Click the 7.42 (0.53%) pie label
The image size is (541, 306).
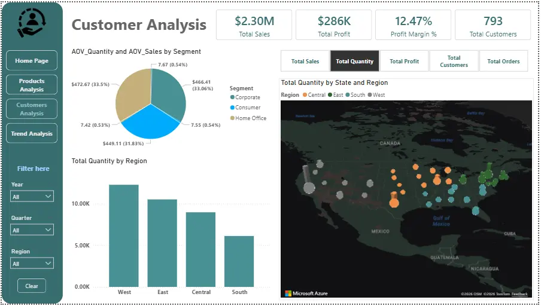coord(95,125)
